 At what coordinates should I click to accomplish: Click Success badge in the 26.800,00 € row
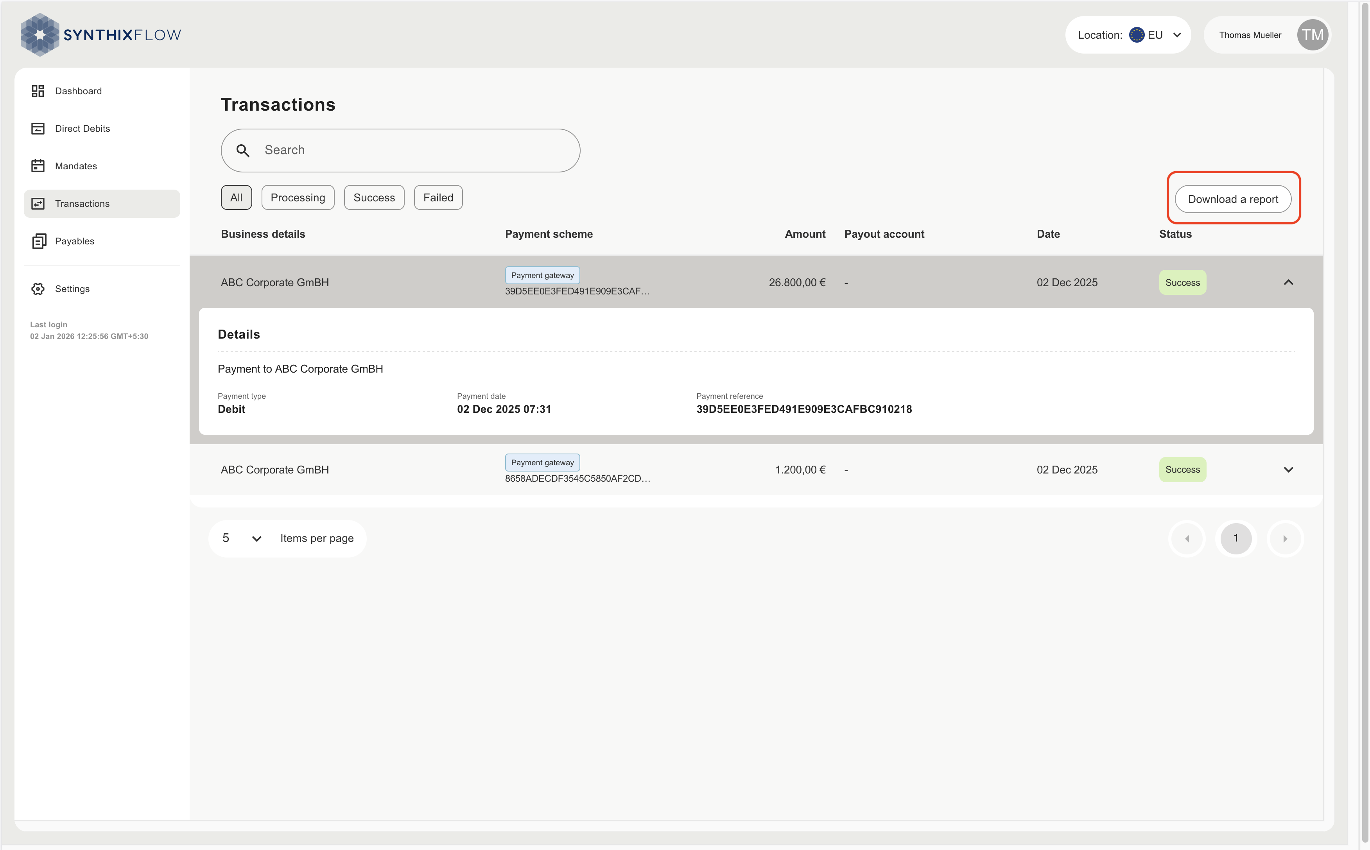pos(1182,282)
